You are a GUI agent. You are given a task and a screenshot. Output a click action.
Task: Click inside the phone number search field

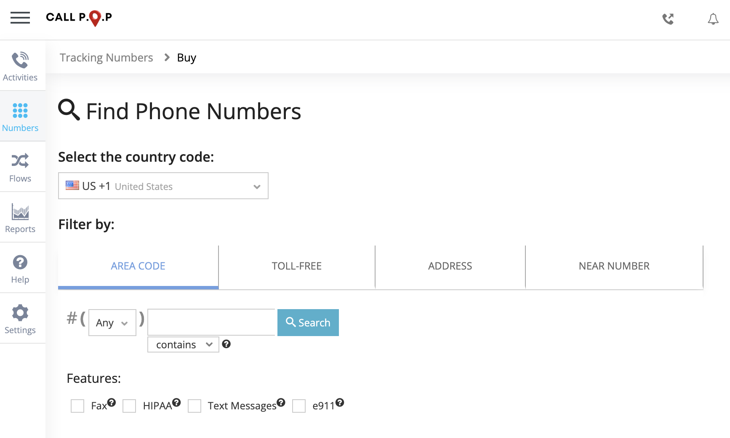[211, 322]
